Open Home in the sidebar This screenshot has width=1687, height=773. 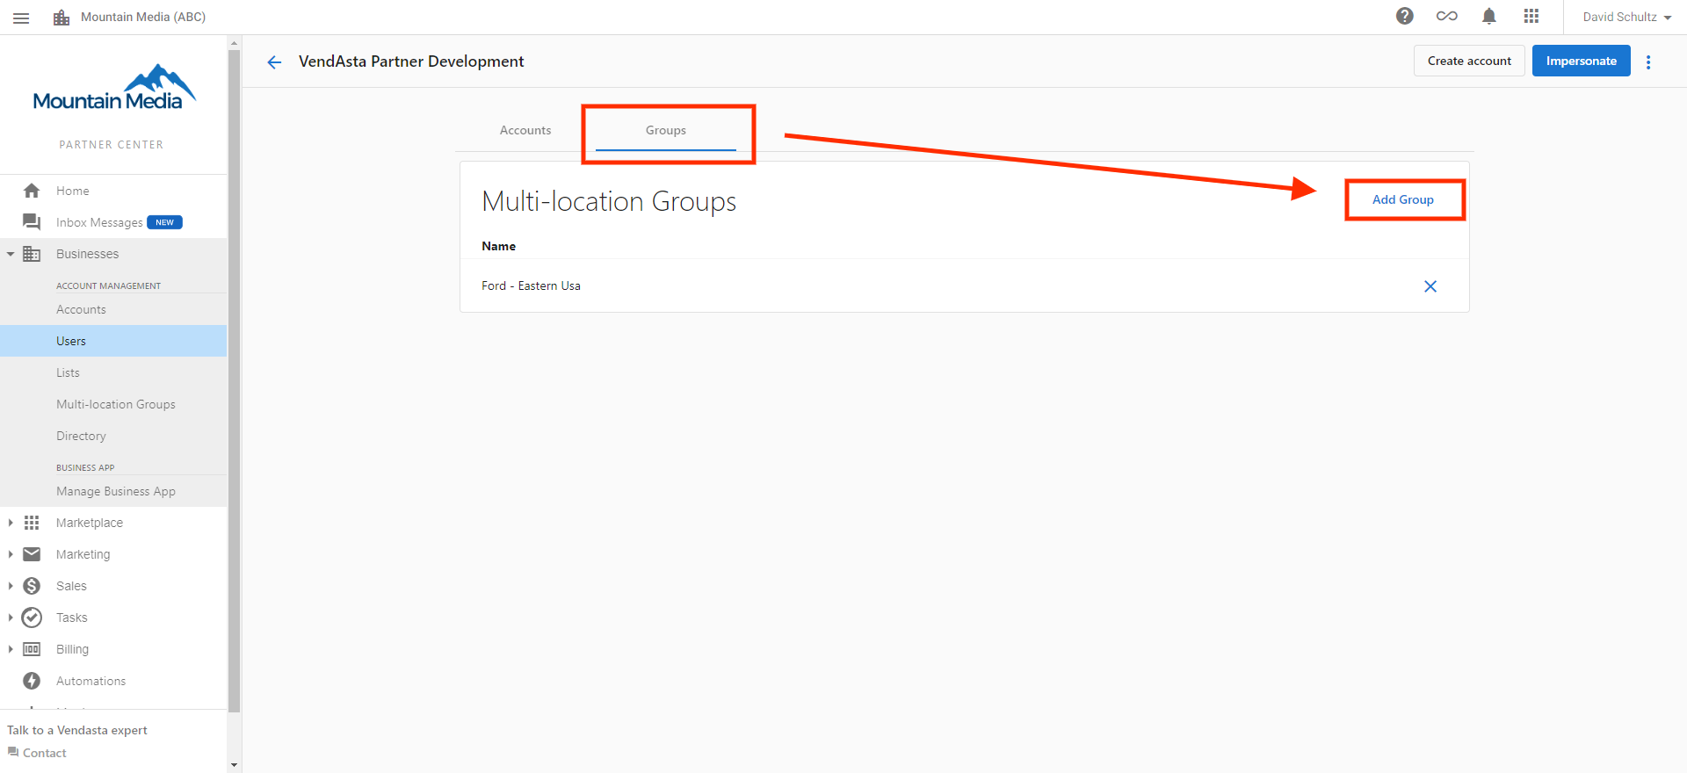tap(73, 191)
